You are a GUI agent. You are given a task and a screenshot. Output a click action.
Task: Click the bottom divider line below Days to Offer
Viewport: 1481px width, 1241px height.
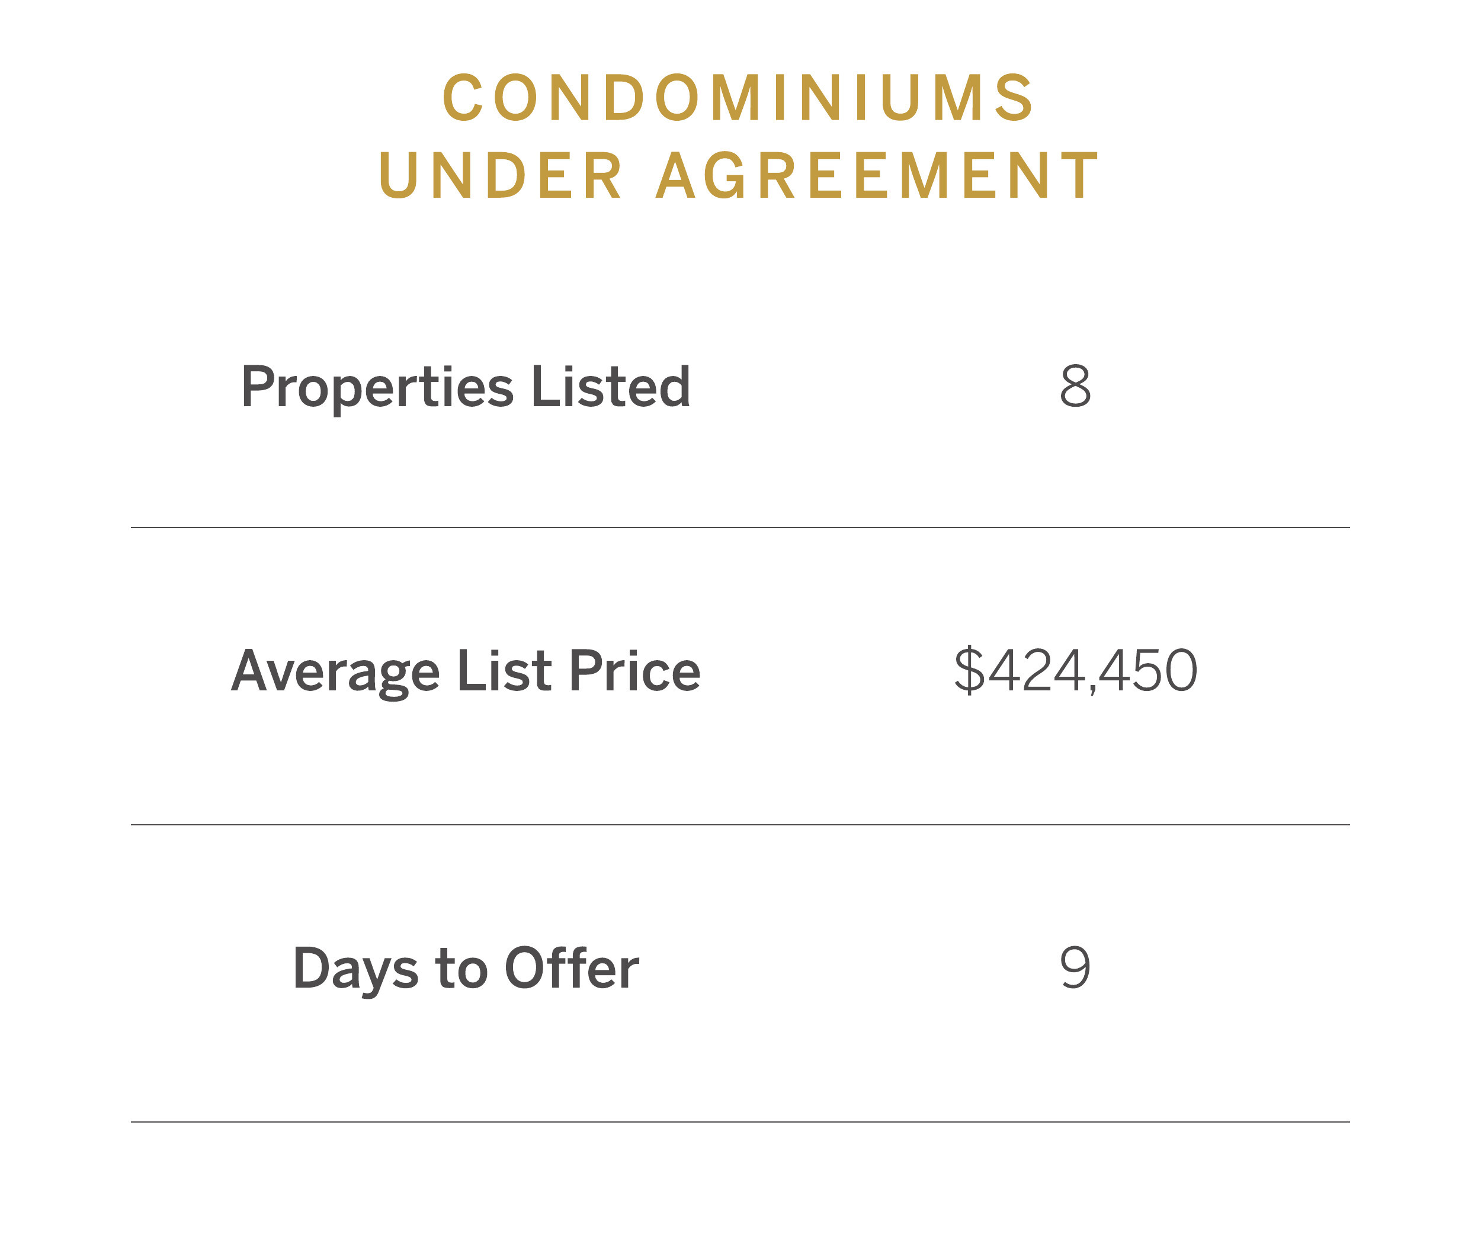click(x=740, y=1123)
